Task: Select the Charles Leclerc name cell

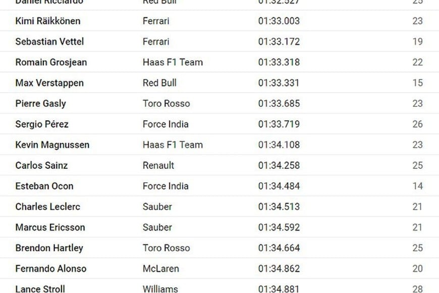Action: click(48, 207)
